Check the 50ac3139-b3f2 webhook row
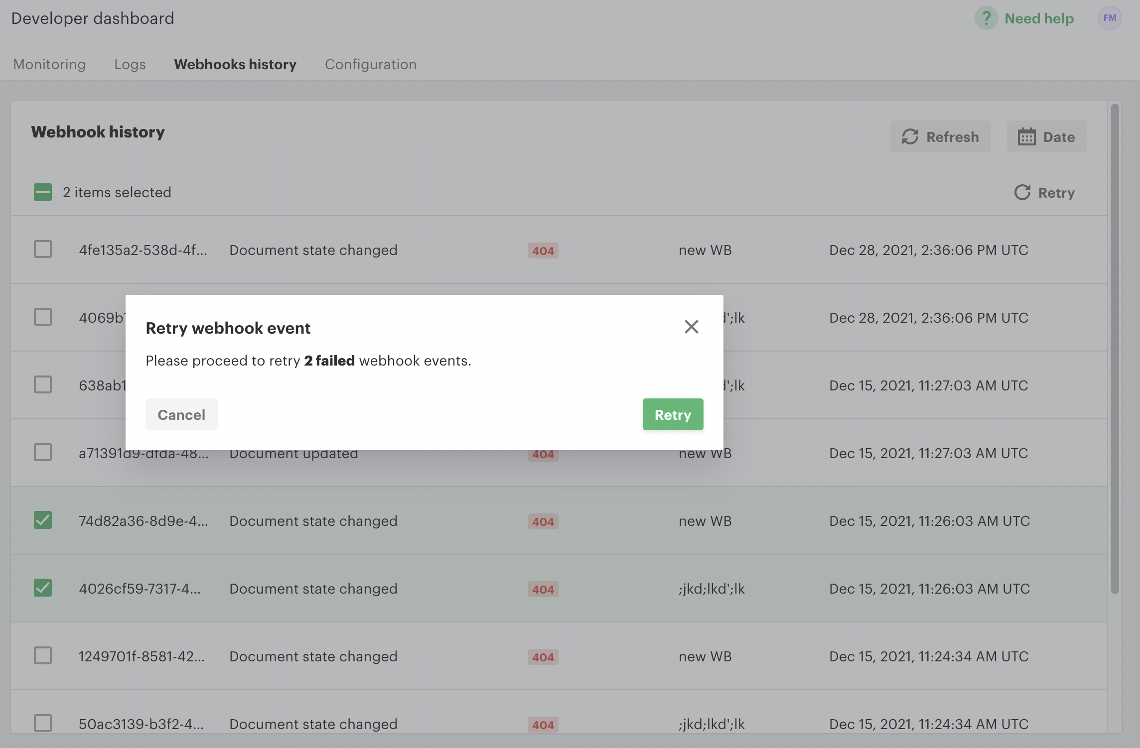 [43, 723]
